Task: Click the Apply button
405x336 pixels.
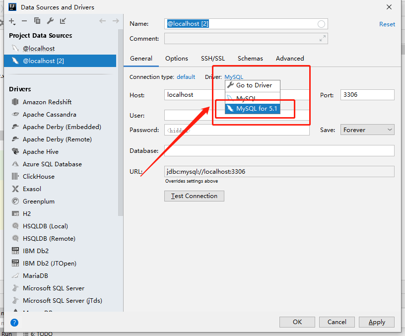Action: click(x=377, y=322)
